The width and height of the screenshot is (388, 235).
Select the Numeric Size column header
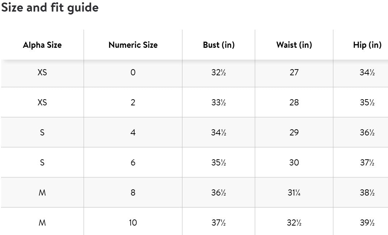pos(133,45)
